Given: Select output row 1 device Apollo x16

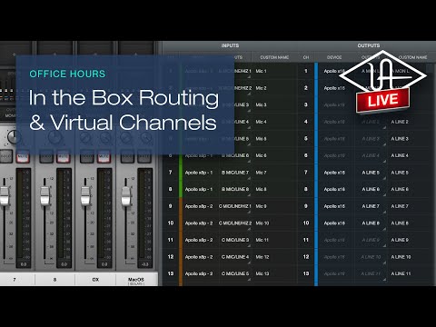Looking at the screenshot, I should (x=334, y=71).
